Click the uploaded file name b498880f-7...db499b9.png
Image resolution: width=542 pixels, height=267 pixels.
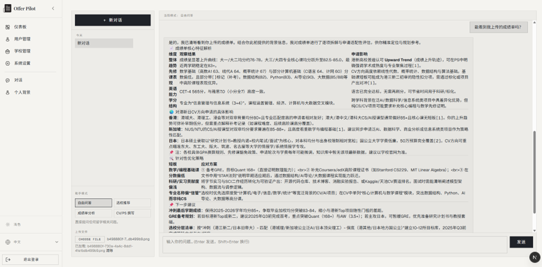pyautogui.click(x=128, y=239)
